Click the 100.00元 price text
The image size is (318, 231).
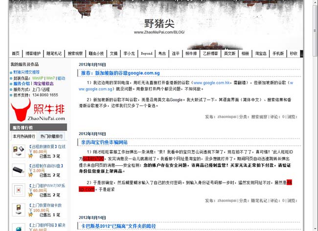click(x=41, y=210)
